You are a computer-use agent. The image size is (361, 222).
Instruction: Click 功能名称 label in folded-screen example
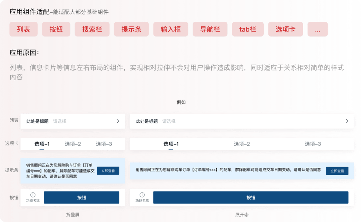click(x=33, y=201)
